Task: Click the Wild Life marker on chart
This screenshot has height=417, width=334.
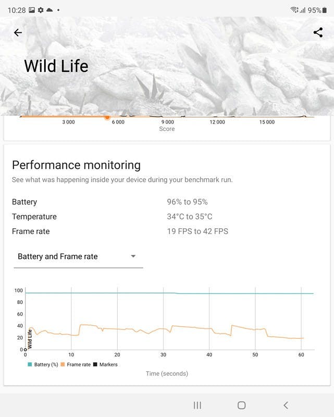Action: 30,339
